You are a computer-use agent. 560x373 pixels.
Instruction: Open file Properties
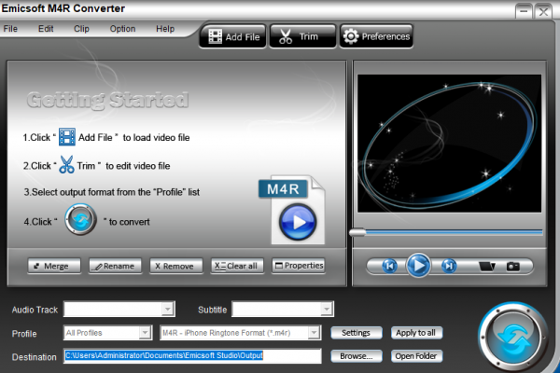[299, 266]
